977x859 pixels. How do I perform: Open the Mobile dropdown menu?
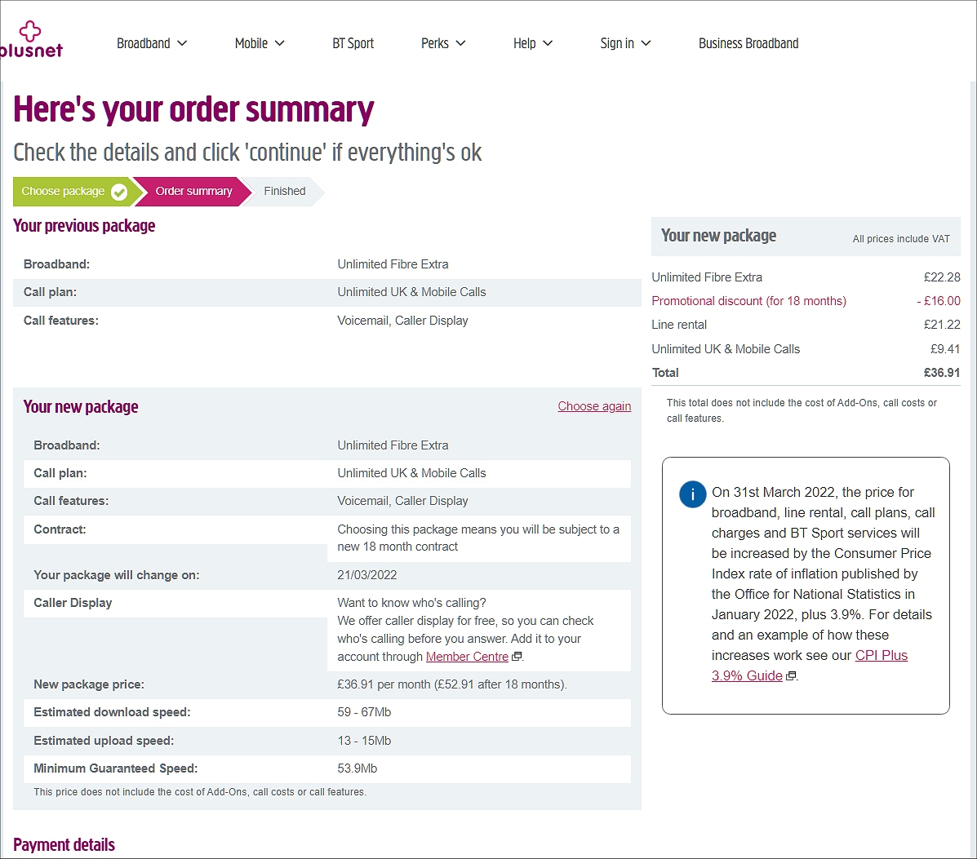259,43
